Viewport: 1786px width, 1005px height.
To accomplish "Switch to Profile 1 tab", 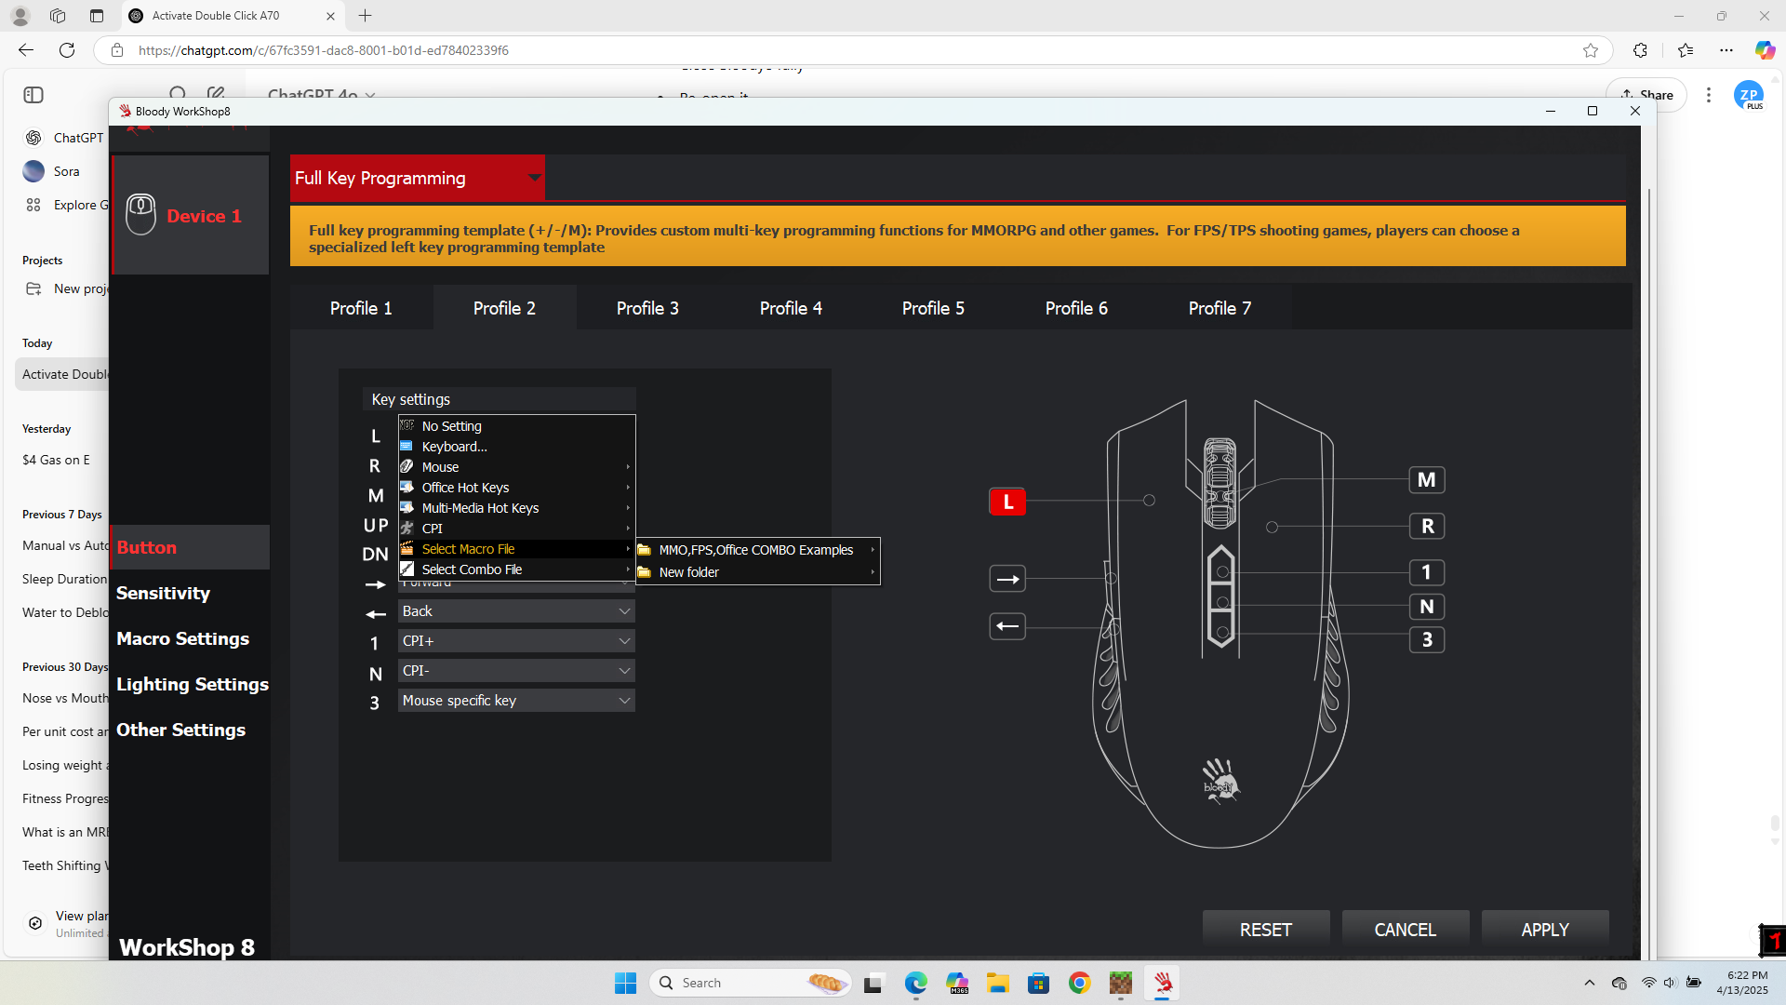I will point(361,308).
